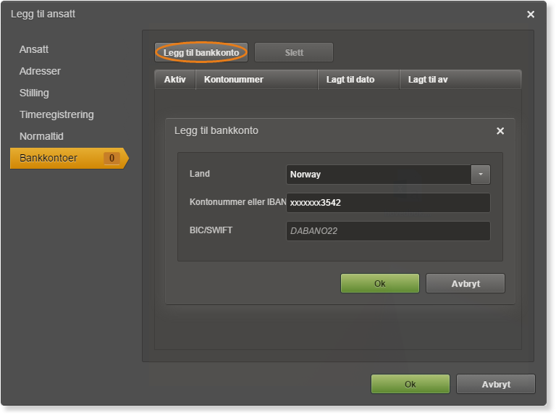
Task: Click the greyed-out Slett button
Action: point(294,52)
